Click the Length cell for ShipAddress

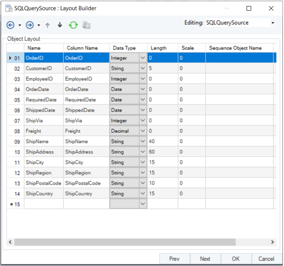click(x=162, y=152)
